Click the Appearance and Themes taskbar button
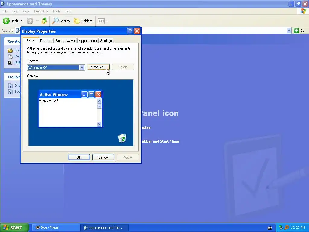Viewport: 309px width, 232px height. tap(104, 228)
